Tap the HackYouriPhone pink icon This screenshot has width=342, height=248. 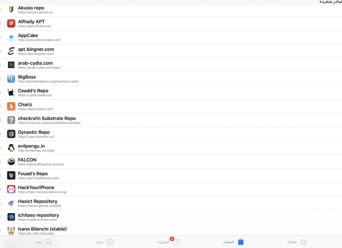click(x=11, y=189)
